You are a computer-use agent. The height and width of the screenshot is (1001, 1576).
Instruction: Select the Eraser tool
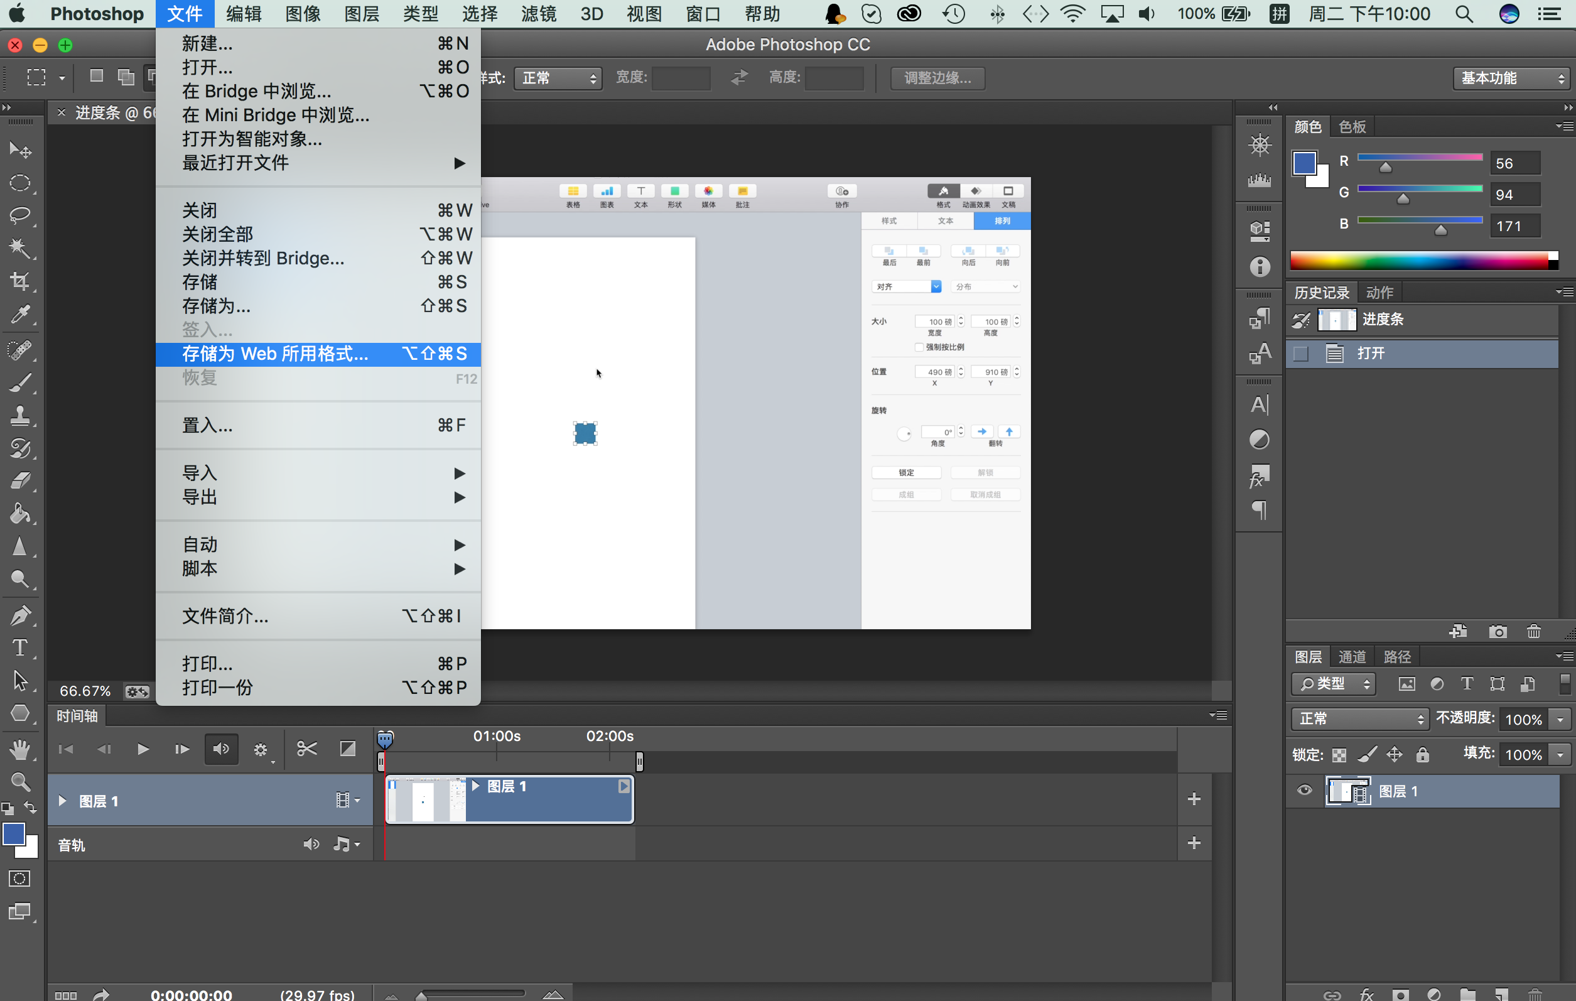click(x=19, y=481)
